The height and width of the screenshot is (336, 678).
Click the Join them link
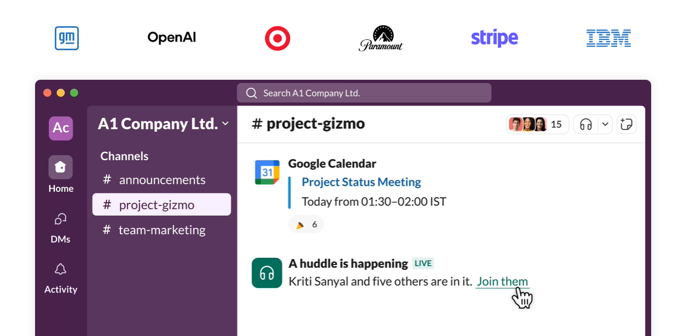click(x=502, y=282)
